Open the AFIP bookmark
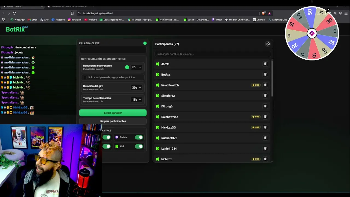350x197 pixels. coord(44,20)
